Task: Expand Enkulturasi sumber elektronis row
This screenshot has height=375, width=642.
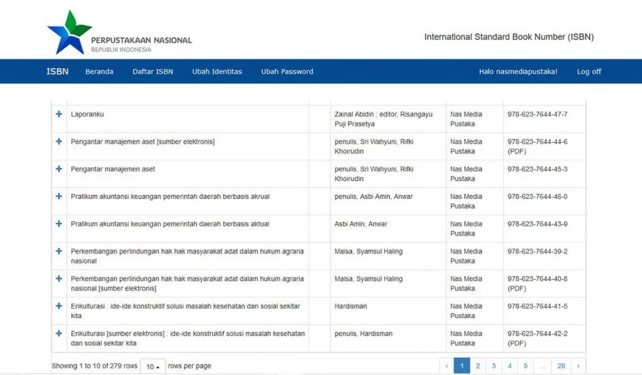Action: point(59,334)
